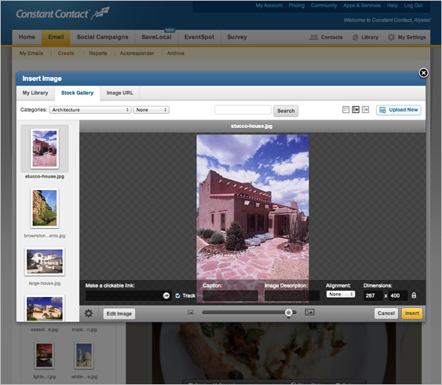Click the Search button
The image size is (442, 385).
pyautogui.click(x=286, y=111)
